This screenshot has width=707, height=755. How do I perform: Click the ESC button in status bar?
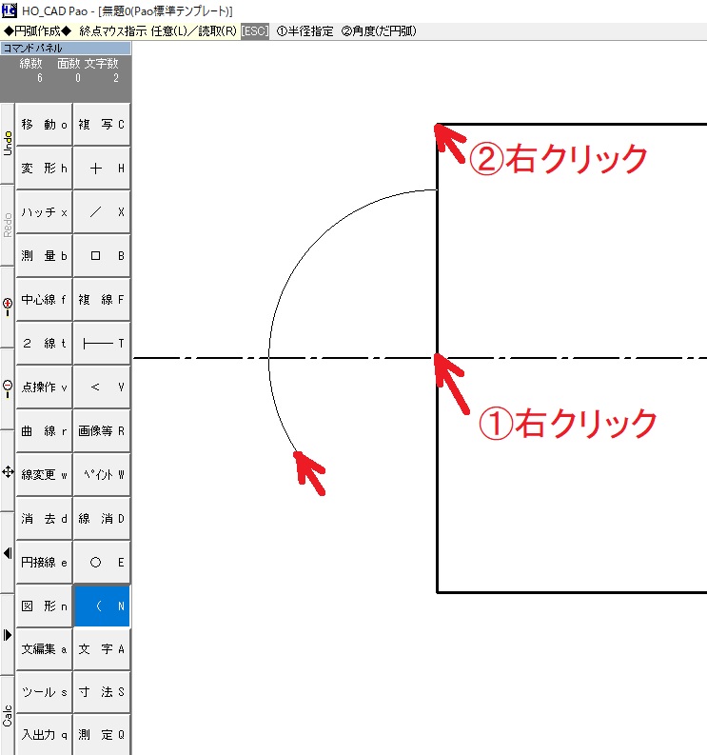click(x=255, y=31)
